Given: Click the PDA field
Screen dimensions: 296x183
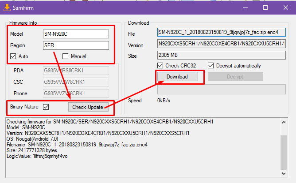Looking at the screenshot, I should [x=76, y=70].
